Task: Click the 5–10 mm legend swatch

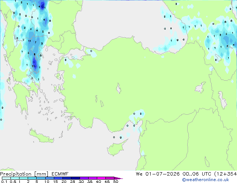Action: click(x=41, y=178)
